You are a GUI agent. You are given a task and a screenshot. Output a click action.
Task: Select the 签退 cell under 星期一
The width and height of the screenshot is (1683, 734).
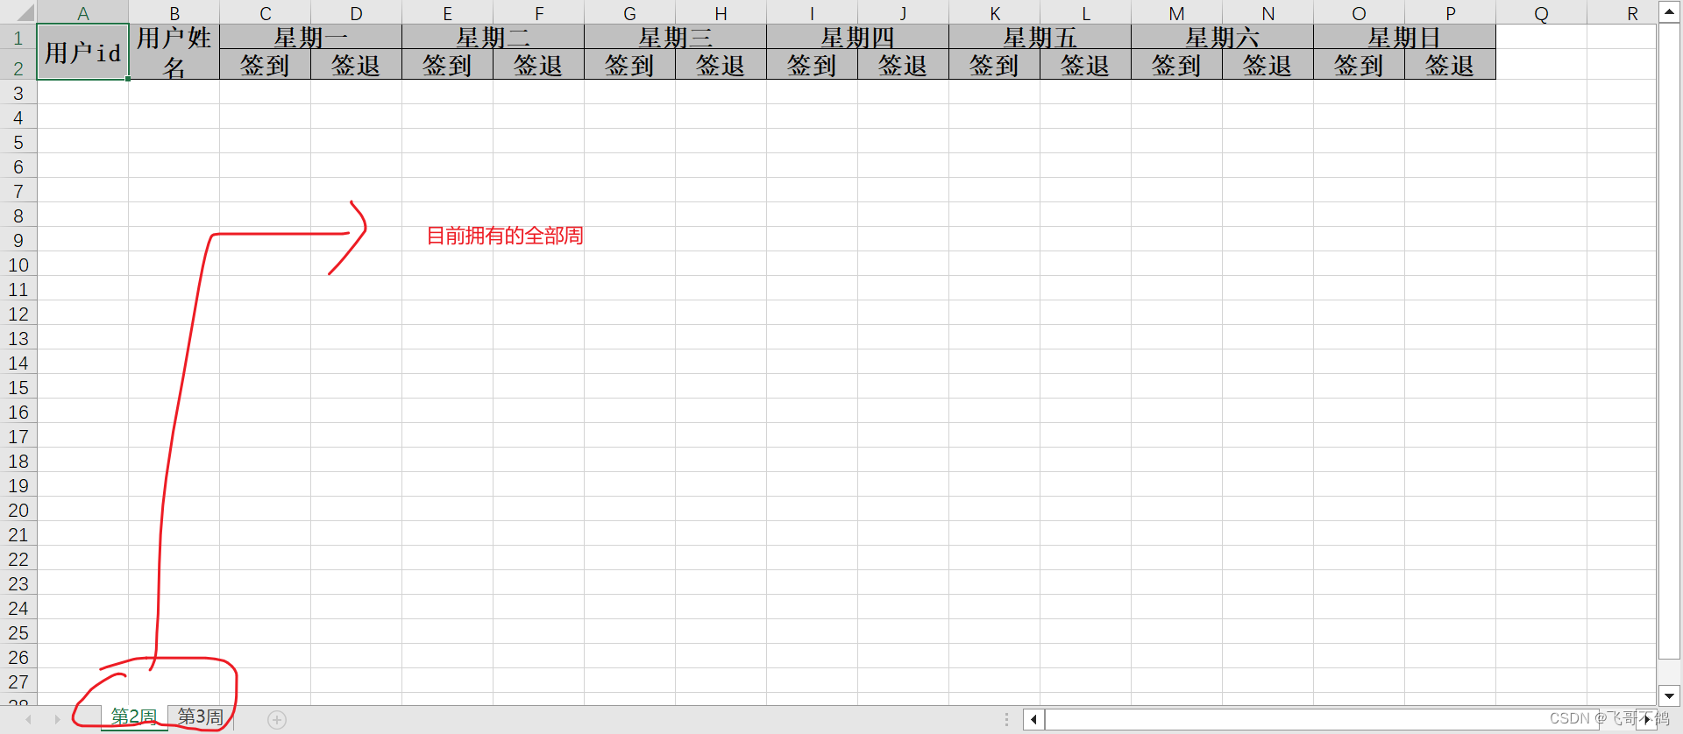coord(357,65)
